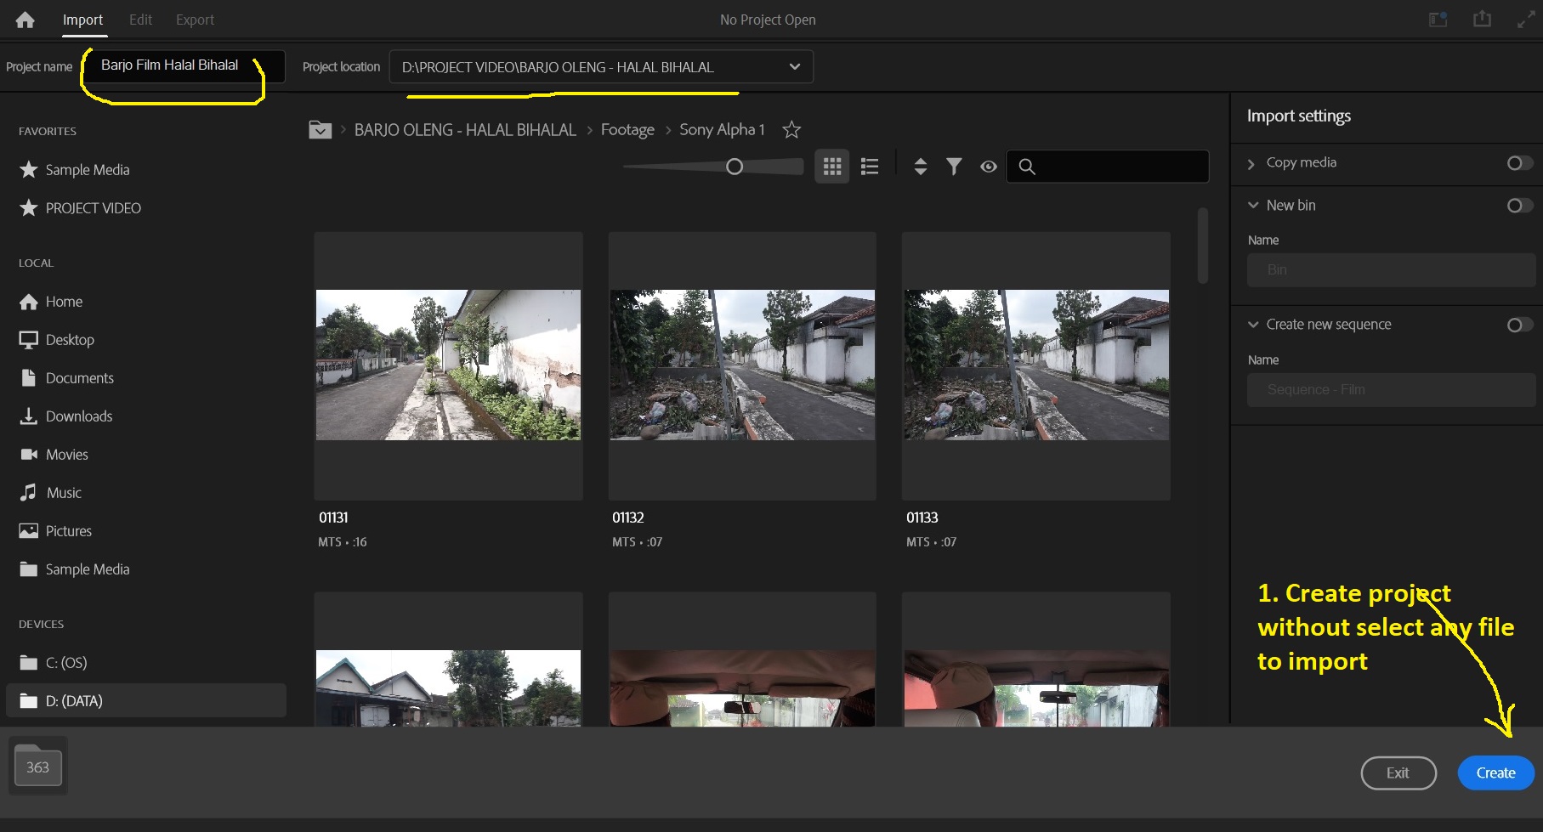The width and height of the screenshot is (1543, 832).
Task: Adjust the thumbnail size slider handle
Action: point(735,167)
